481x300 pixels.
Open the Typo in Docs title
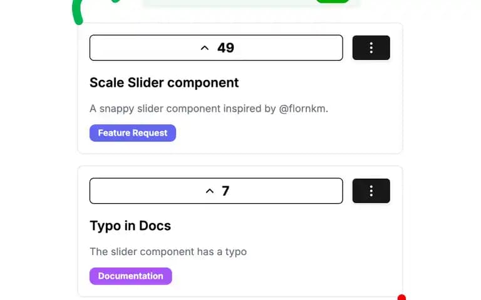point(130,226)
